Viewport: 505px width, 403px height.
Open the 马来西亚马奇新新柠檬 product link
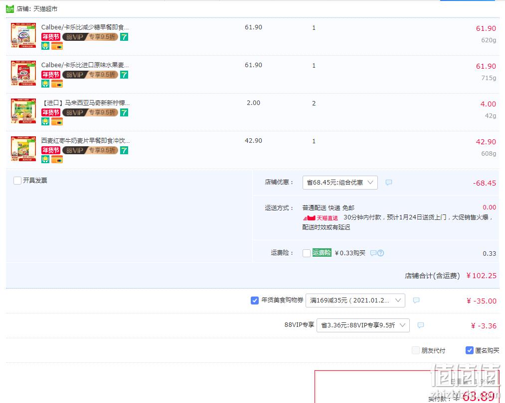pos(86,103)
